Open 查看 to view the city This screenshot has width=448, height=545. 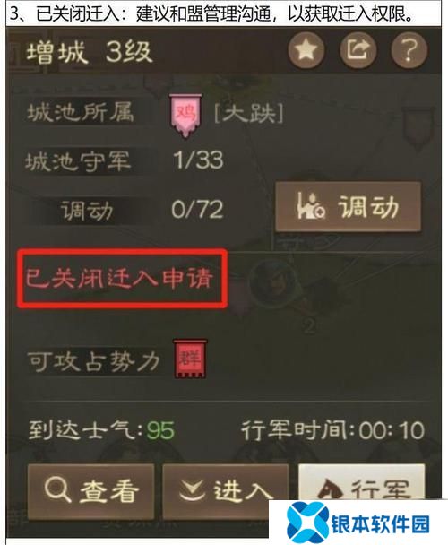point(90,490)
